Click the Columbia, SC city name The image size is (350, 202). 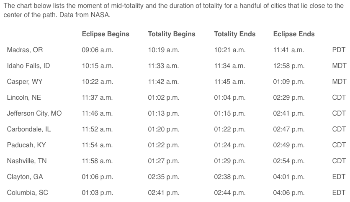tap(26, 193)
